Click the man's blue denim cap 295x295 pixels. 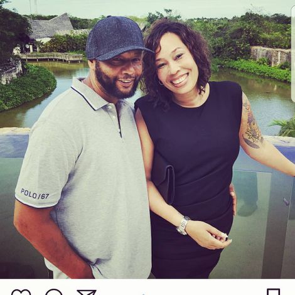coord(117,38)
